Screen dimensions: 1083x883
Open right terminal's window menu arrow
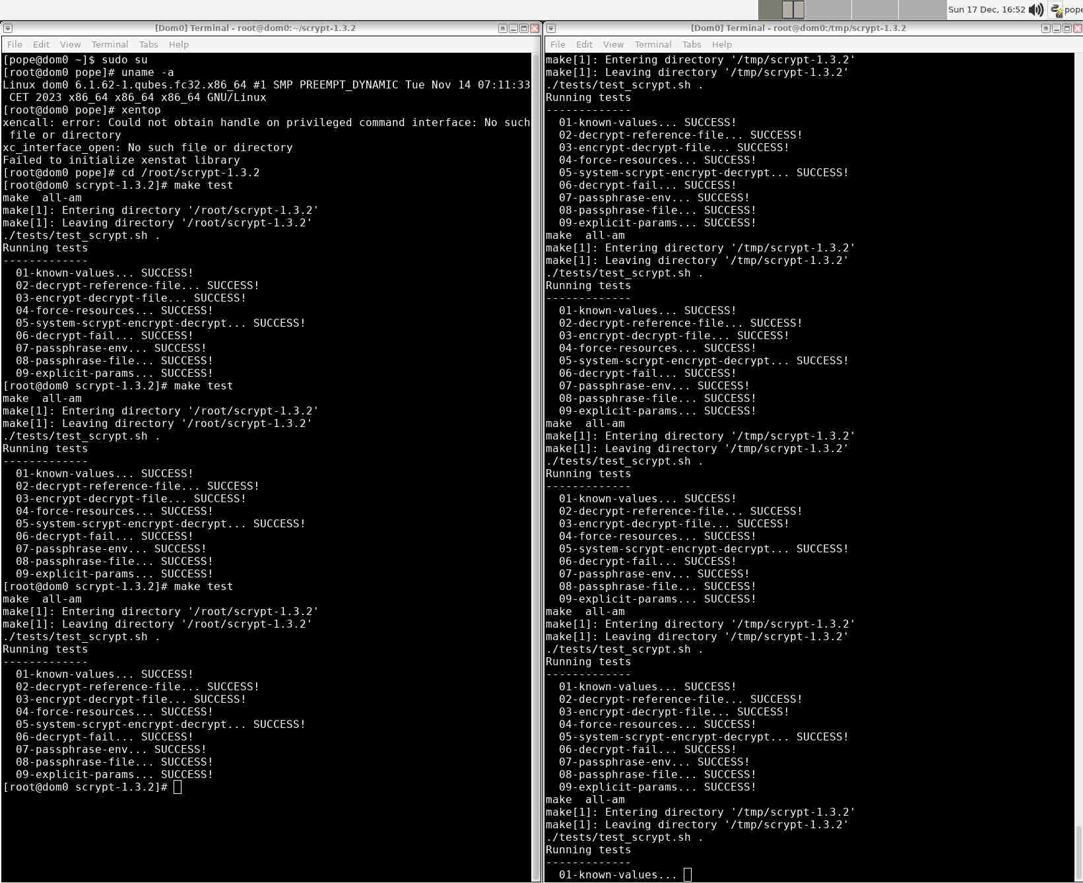click(551, 28)
